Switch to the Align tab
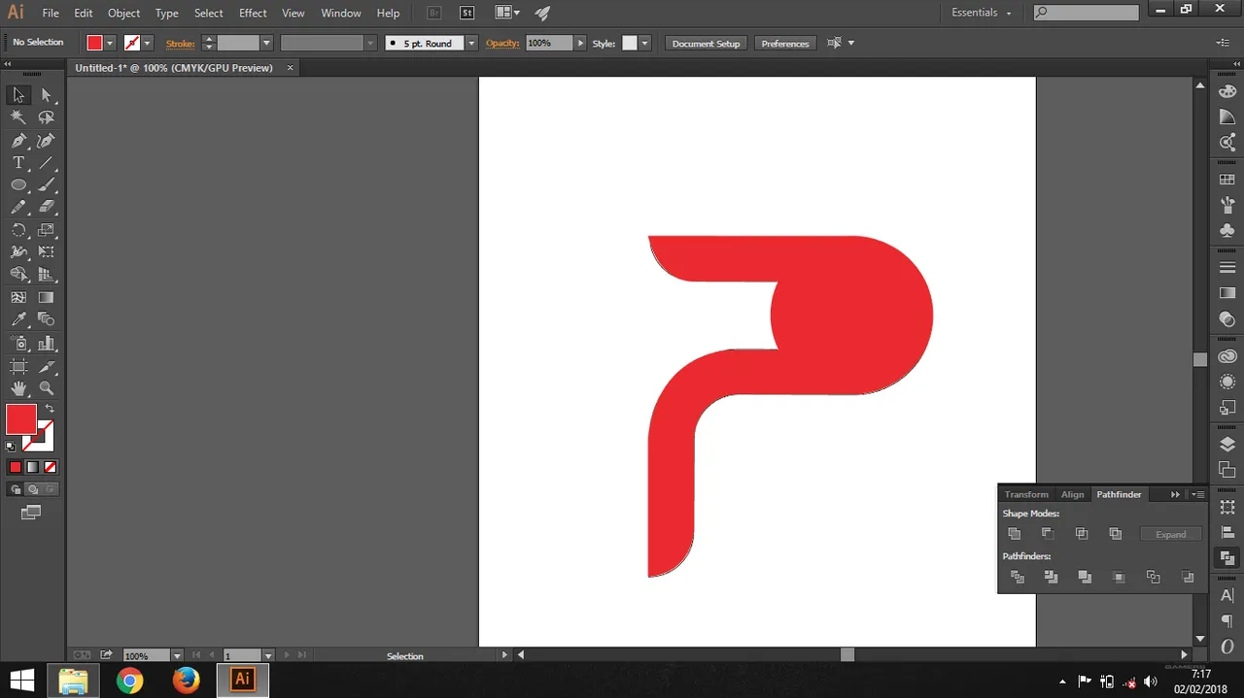Screen dimensions: 1244x698 [x=1072, y=494]
